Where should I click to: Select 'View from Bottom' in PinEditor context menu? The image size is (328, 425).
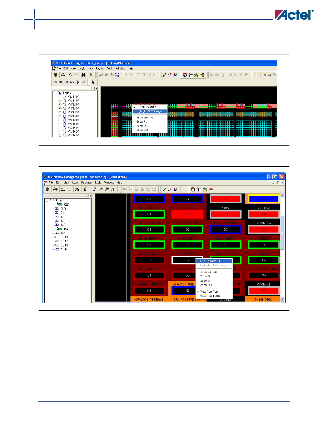210,296
